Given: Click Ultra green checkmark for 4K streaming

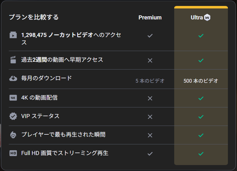Looking at the screenshot, I should pyautogui.click(x=201, y=98).
